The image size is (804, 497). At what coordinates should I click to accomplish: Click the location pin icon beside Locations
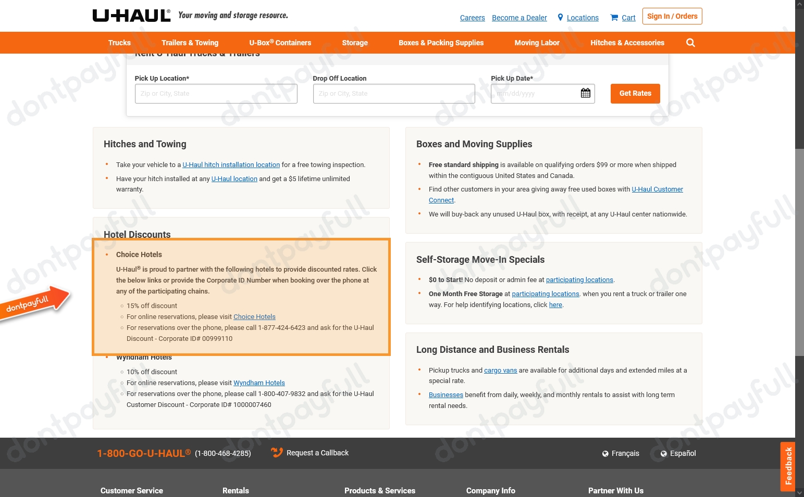561,17
